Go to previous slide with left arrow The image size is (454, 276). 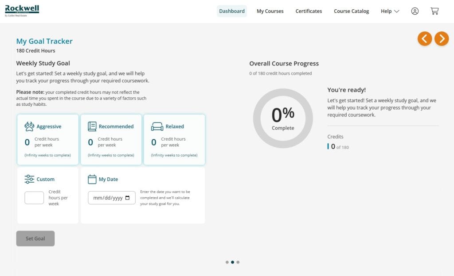click(x=424, y=39)
